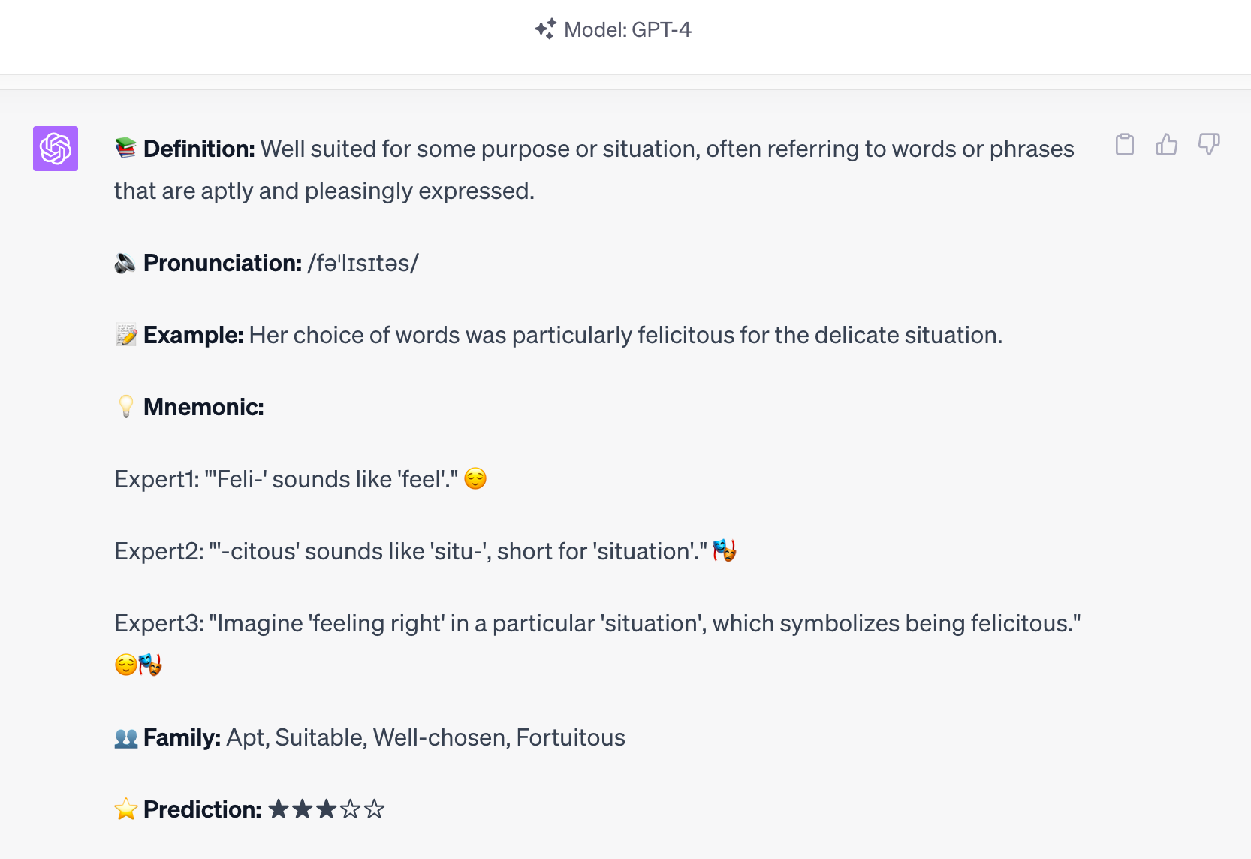
Task: Click the fourth empty prediction star
Action: [x=351, y=809]
